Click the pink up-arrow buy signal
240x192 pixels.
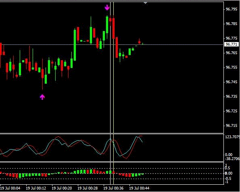pyautogui.click(x=42, y=97)
